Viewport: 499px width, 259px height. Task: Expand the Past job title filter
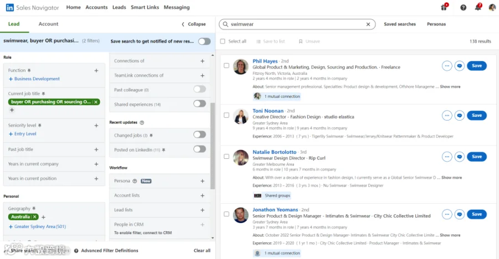point(96,149)
